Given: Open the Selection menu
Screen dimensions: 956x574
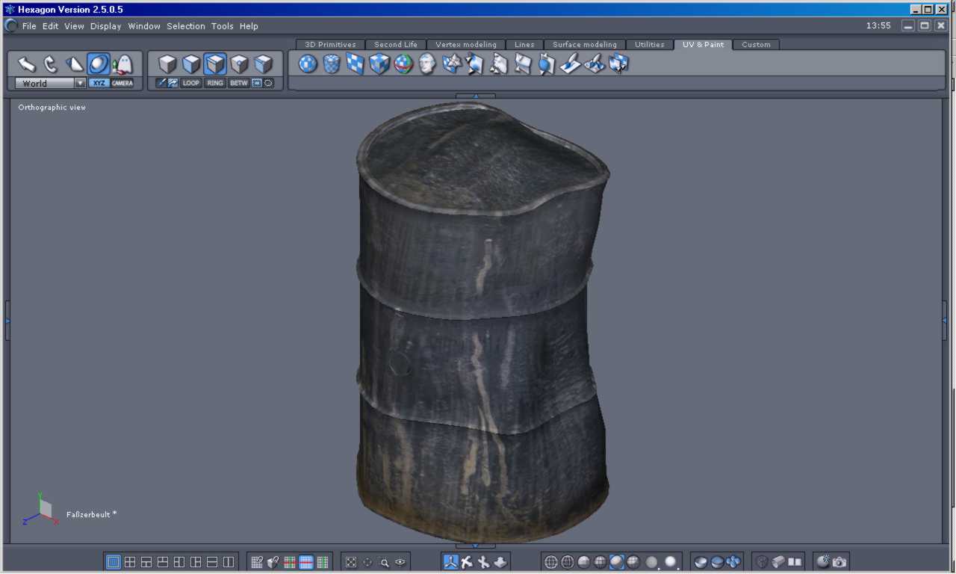Looking at the screenshot, I should click(185, 26).
